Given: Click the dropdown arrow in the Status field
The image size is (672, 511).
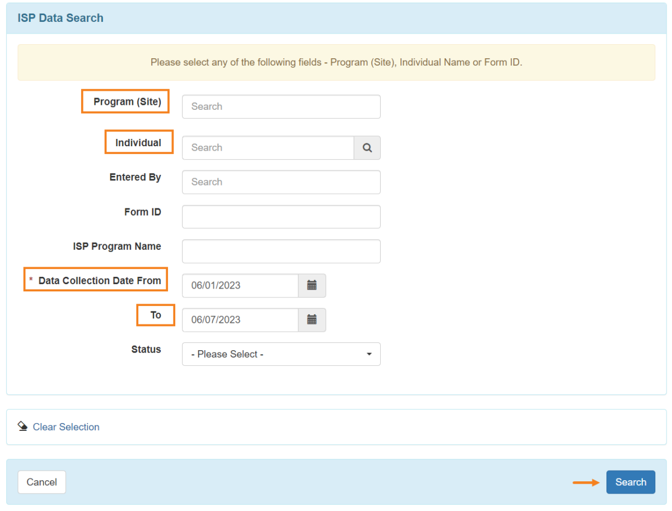Looking at the screenshot, I should coord(369,354).
